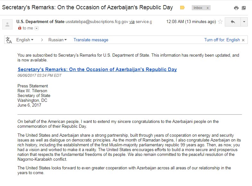Click the Reply arrow button
The height and width of the screenshot is (186, 252).
click(x=233, y=22)
